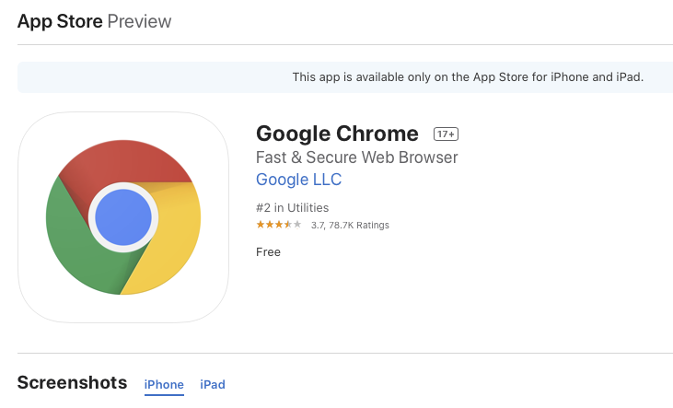This screenshot has width=673, height=408.
Task: Click the App Store heading text
Action: point(60,21)
